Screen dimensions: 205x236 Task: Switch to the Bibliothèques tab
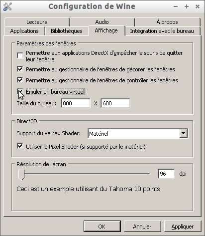tap(67, 31)
